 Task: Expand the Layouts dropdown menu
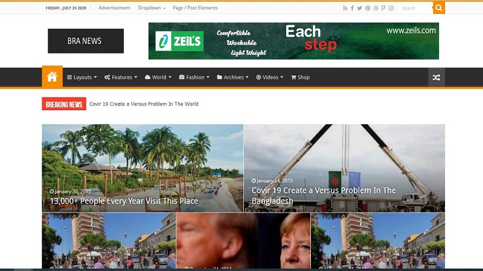pyautogui.click(x=82, y=77)
